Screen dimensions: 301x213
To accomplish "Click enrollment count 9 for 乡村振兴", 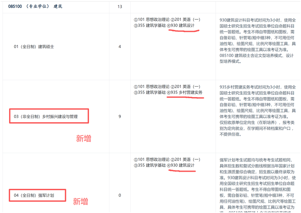I will pyautogui.click(x=120, y=117).
